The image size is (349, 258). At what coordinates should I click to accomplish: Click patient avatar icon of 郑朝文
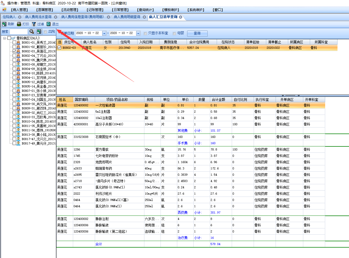point(19,64)
